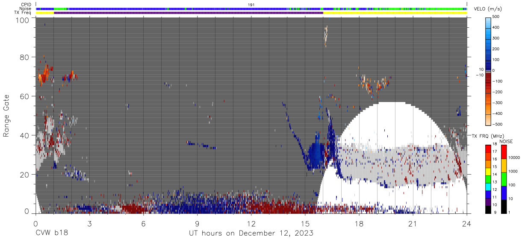Click the noise scale '10000' label

point(514,157)
